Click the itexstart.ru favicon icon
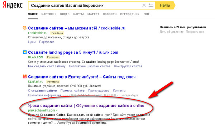Viewport: 215px width, 129px height. coord(25,76)
